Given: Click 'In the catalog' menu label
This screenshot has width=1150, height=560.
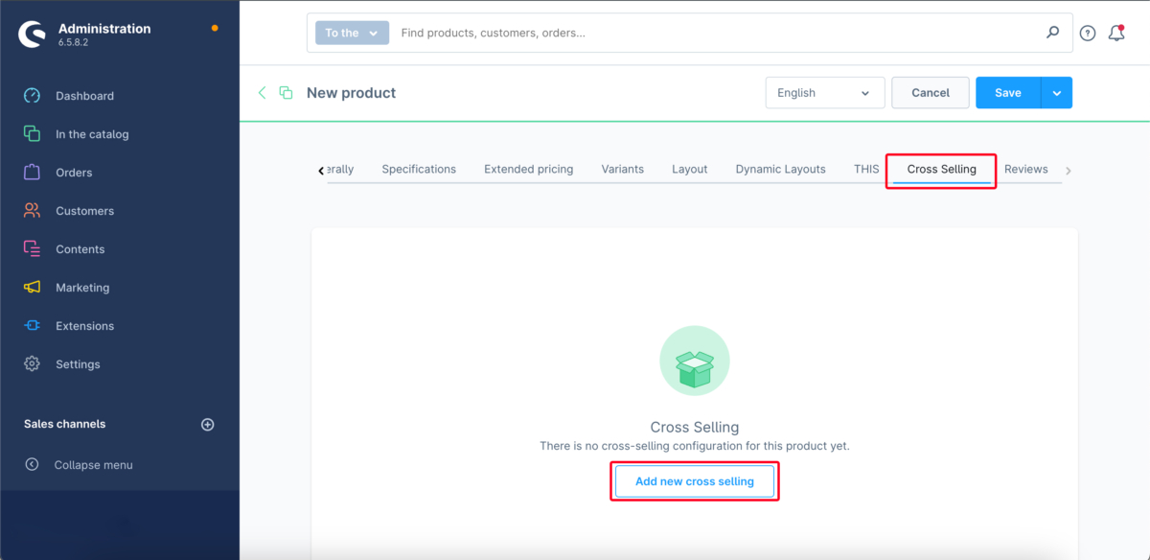Looking at the screenshot, I should [92, 134].
